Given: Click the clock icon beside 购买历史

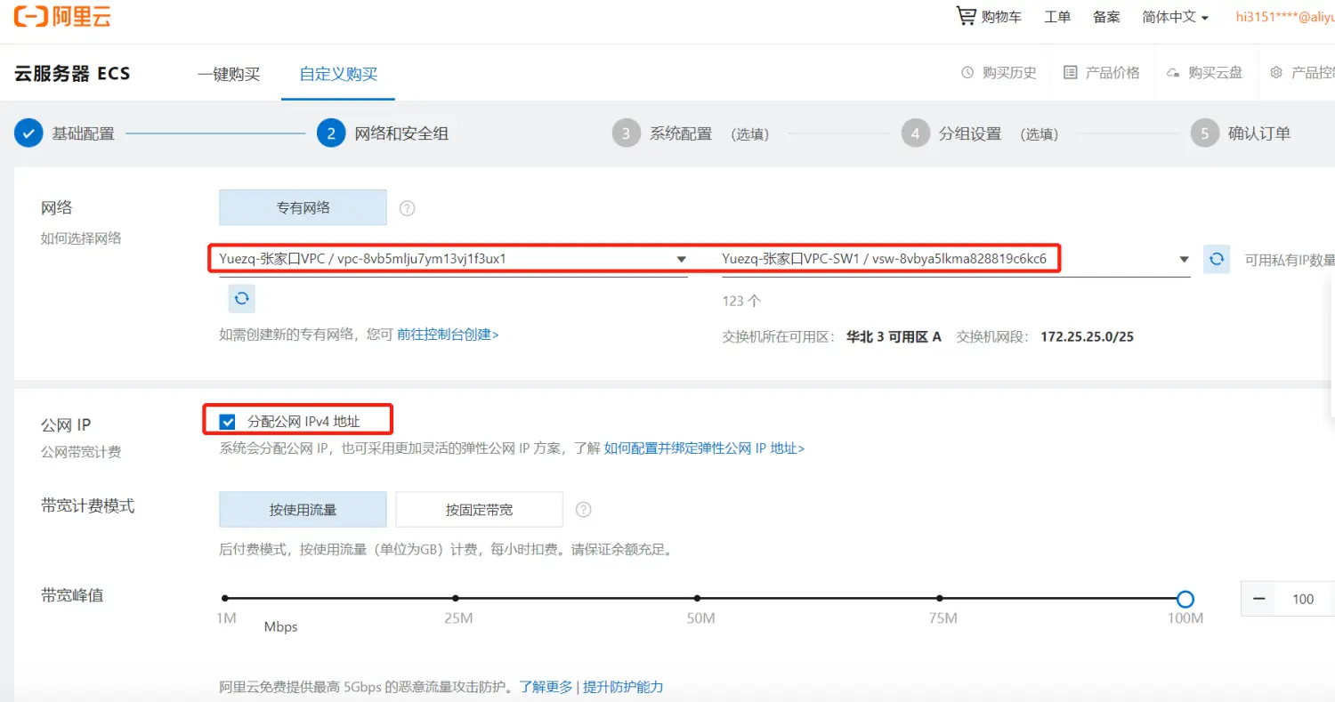Looking at the screenshot, I should tap(967, 73).
